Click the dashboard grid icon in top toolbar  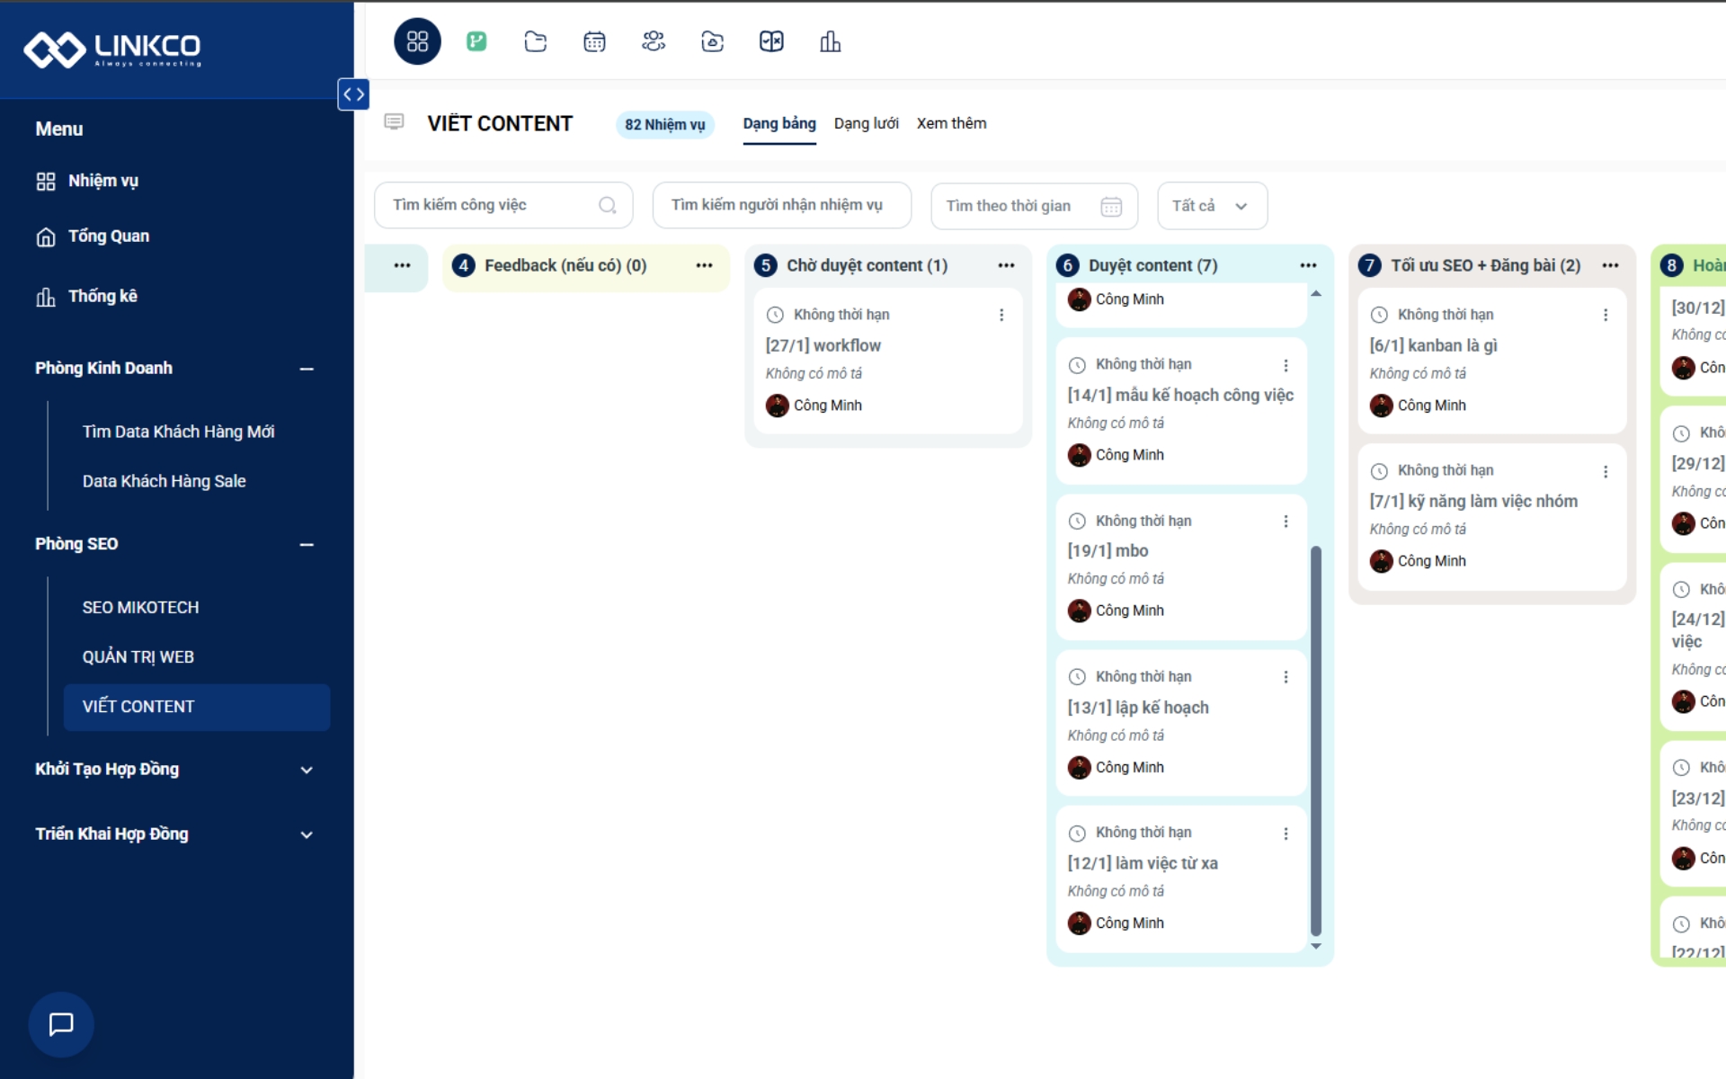[x=417, y=41]
